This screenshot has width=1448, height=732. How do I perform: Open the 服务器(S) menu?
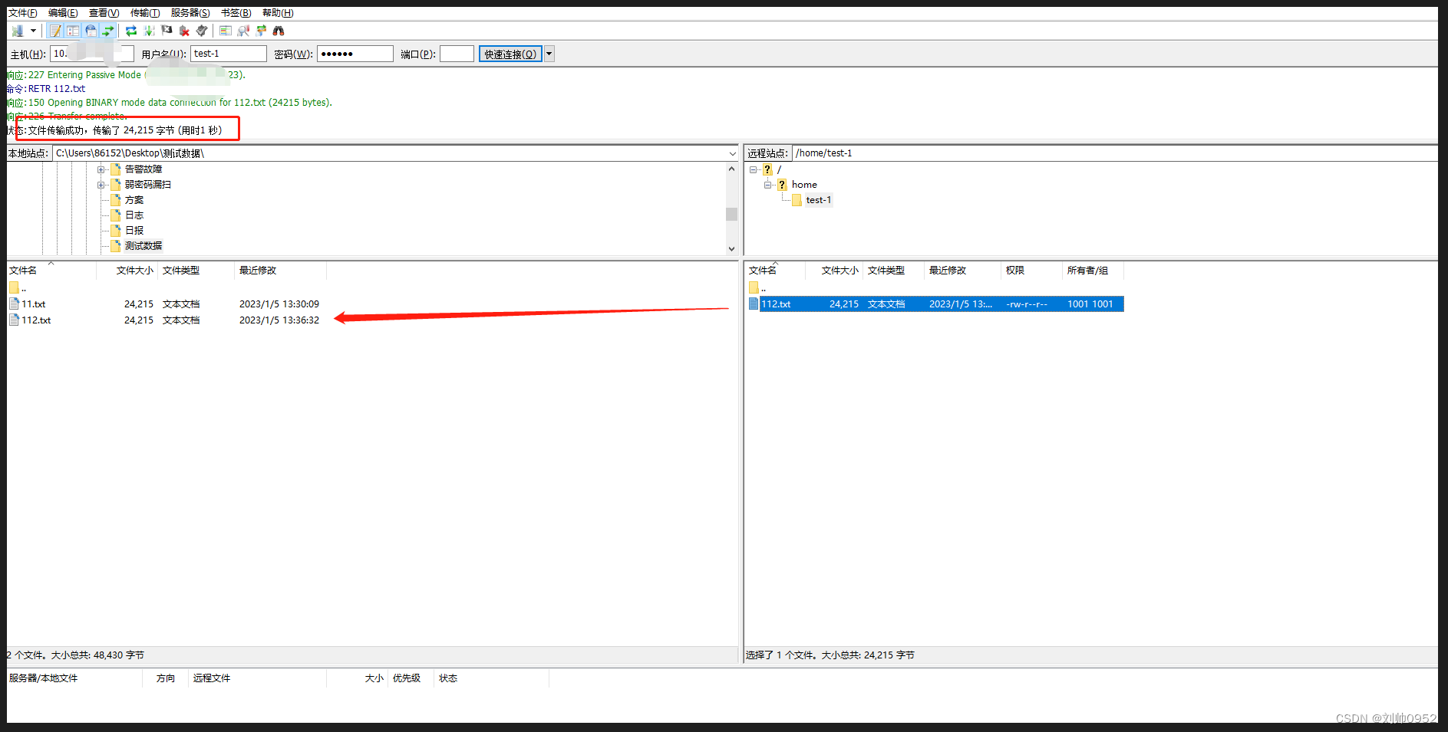(x=190, y=13)
